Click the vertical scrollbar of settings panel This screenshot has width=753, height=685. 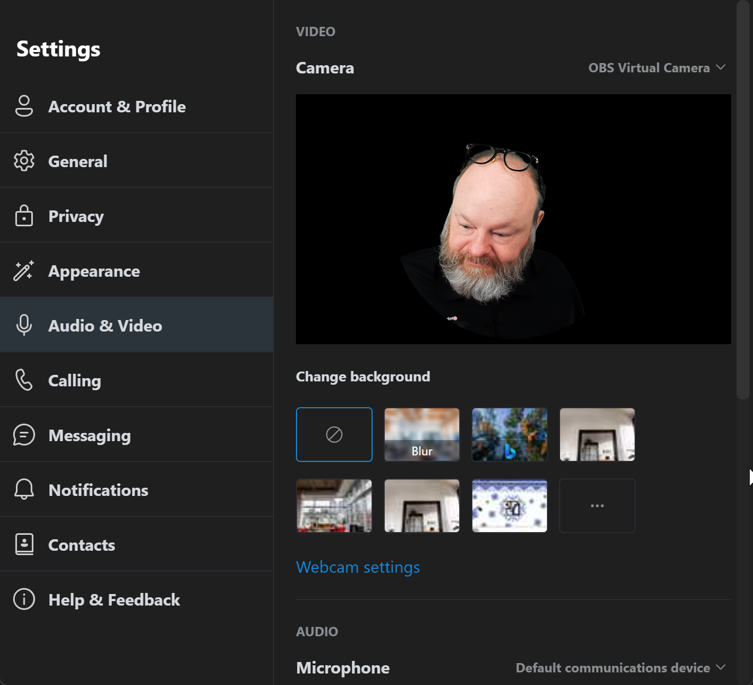pos(743,200)
